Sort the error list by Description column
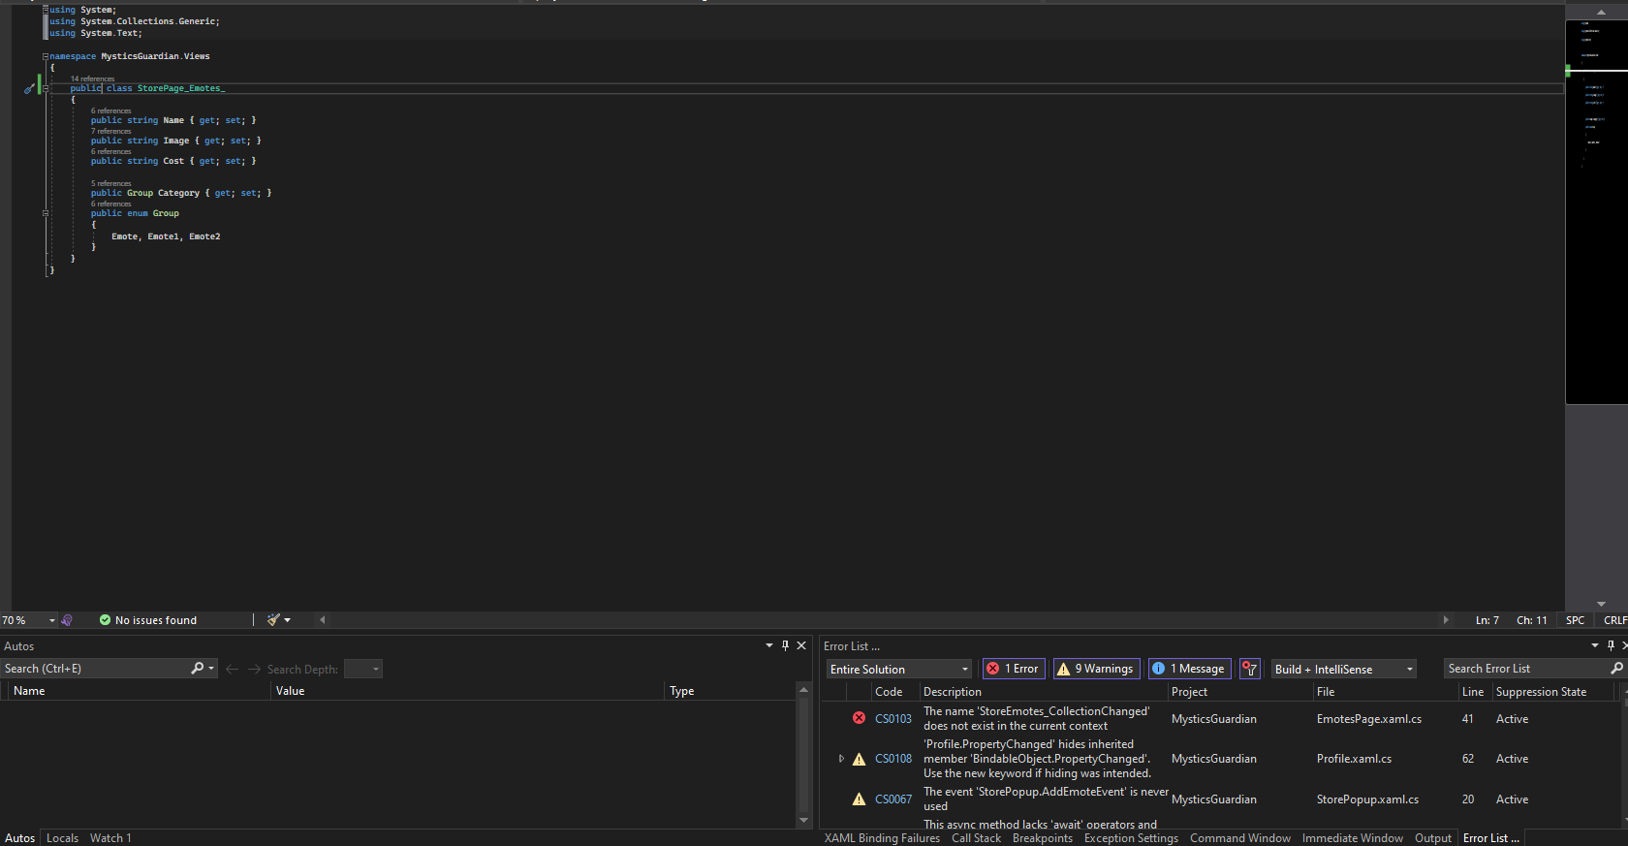The width and height of the screenshot is (1628, 846). 1044,692
